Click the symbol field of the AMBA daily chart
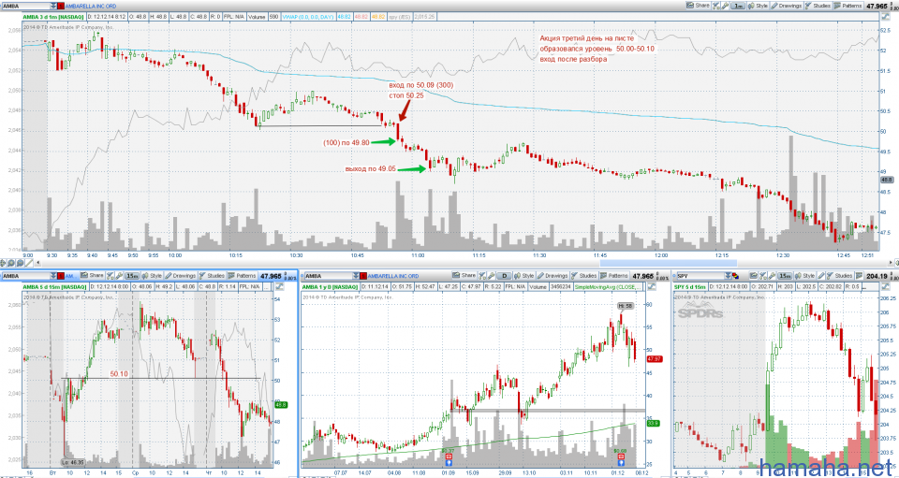 [x=329, y=276]
